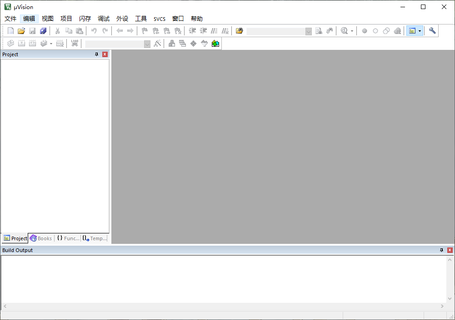Click the Batch Build stack icon
This screenshot has height=320, width=455.
coord(44,44)
